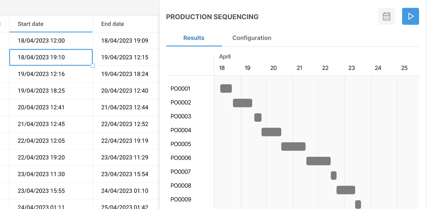
Task: Select start date cell 22/04/2023 19:20
Action: (51, 157)
